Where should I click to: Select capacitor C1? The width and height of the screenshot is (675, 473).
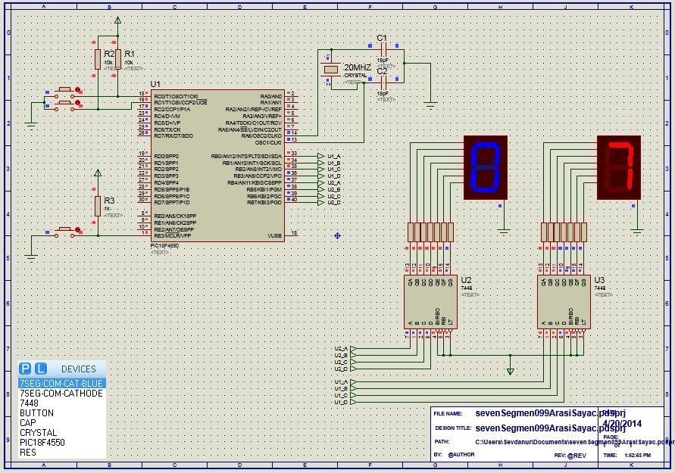[383, 48]
